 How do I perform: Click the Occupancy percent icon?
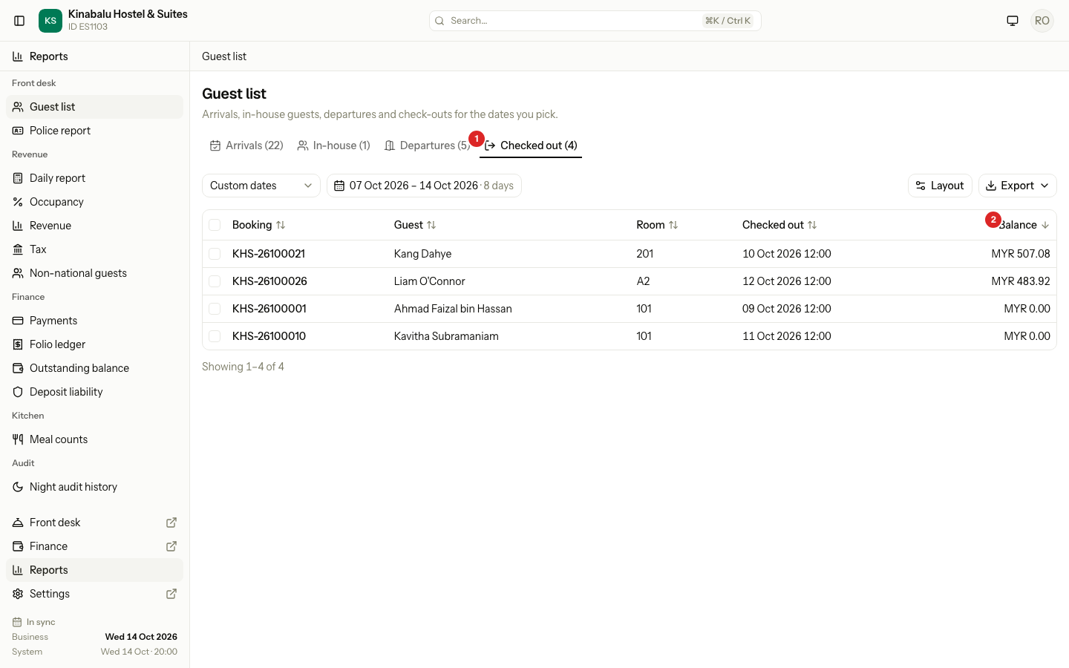(18, 202)
